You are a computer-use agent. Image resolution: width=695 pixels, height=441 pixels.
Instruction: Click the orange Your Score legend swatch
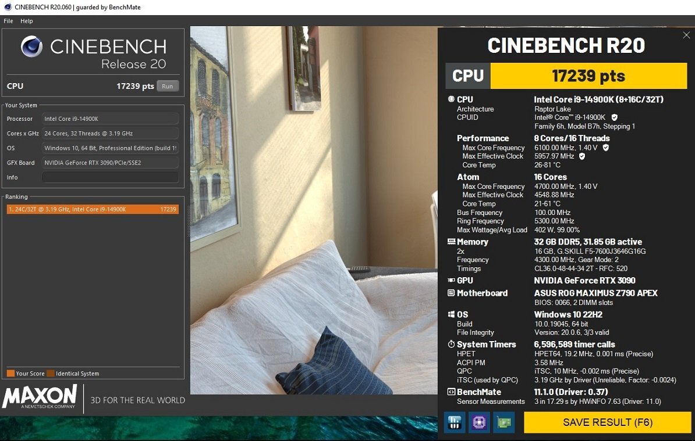10,374
